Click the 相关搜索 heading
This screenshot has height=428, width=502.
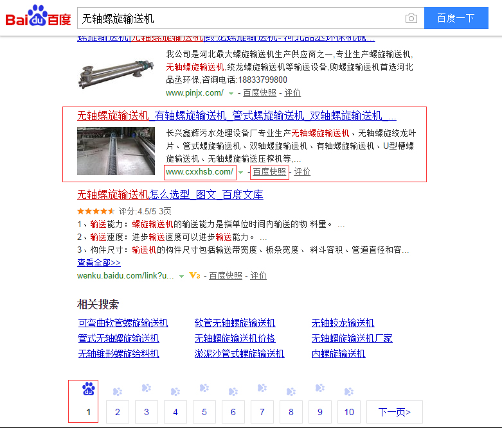point(98,304)
